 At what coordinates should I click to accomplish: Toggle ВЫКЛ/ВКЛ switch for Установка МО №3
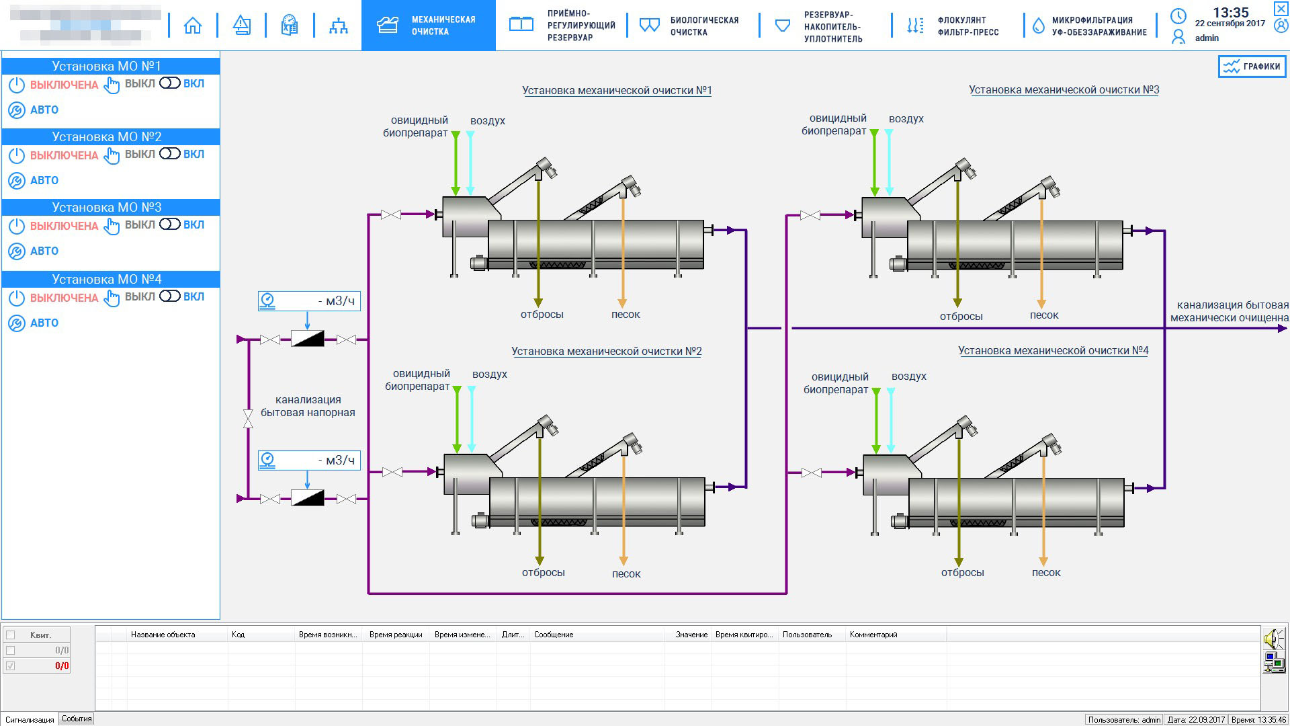170,225
